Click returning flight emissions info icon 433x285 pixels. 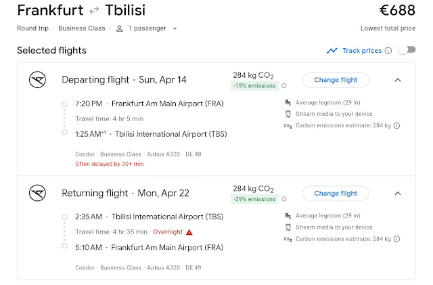284,199
